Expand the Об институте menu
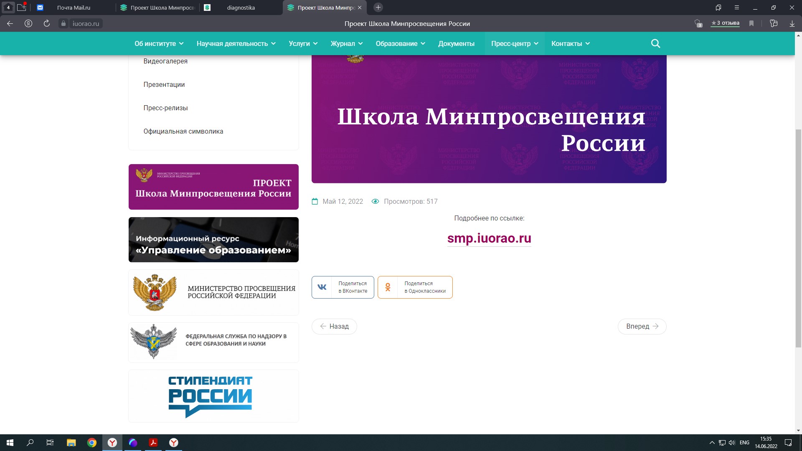Viewport: 802px width, 451px height. click(x=159, y=43)
